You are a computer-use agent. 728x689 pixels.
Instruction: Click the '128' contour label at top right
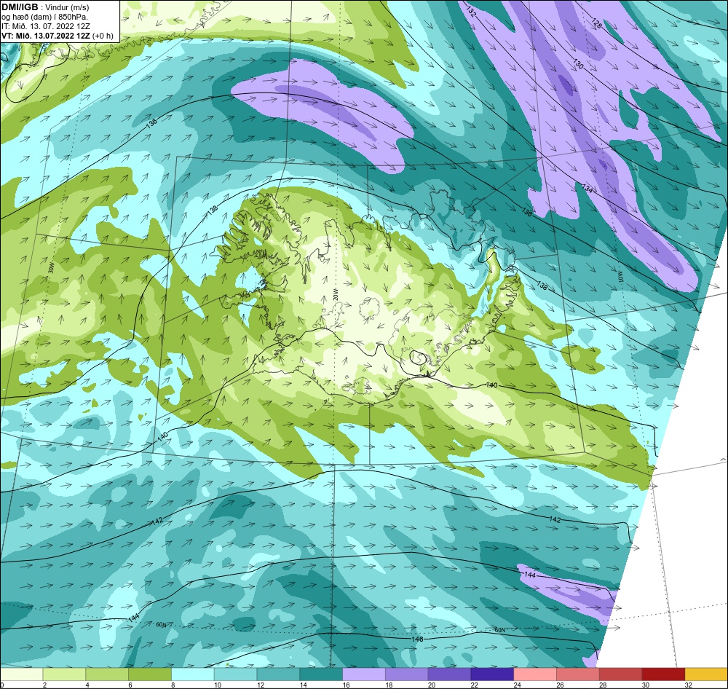coord(597,24)
